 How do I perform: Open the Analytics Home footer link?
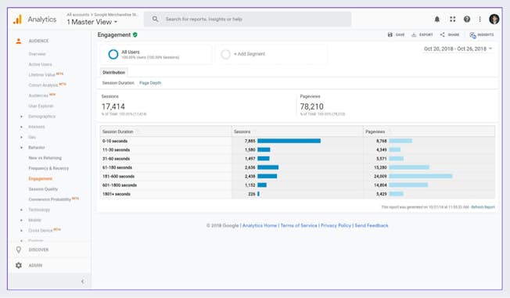[260, 225]
